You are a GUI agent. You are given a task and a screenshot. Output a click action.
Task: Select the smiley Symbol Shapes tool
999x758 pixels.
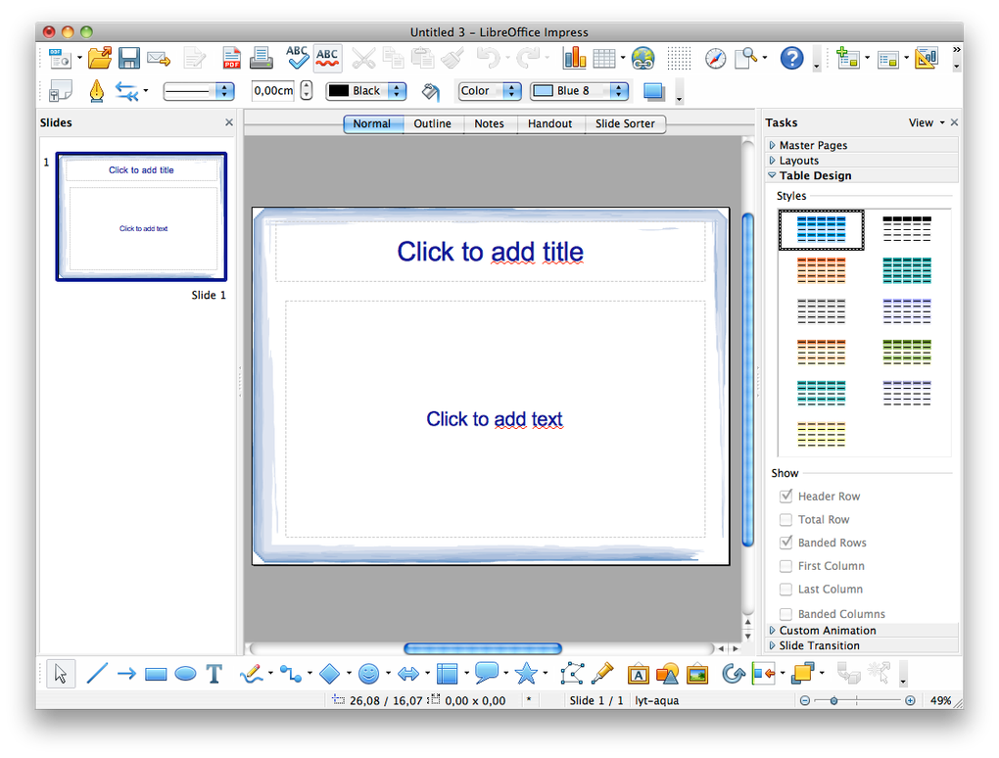coord(369,673)
